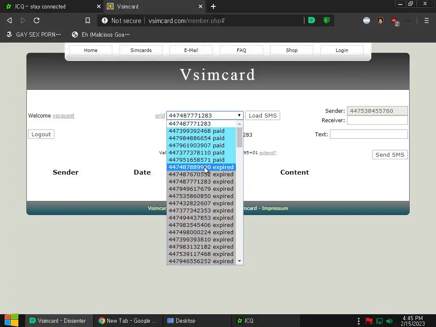The width and height of the screenshot is (436, 327).
Task: Collapse the phone number dropdown arrow
Action: pyautogui.click(x=239, y=115)
